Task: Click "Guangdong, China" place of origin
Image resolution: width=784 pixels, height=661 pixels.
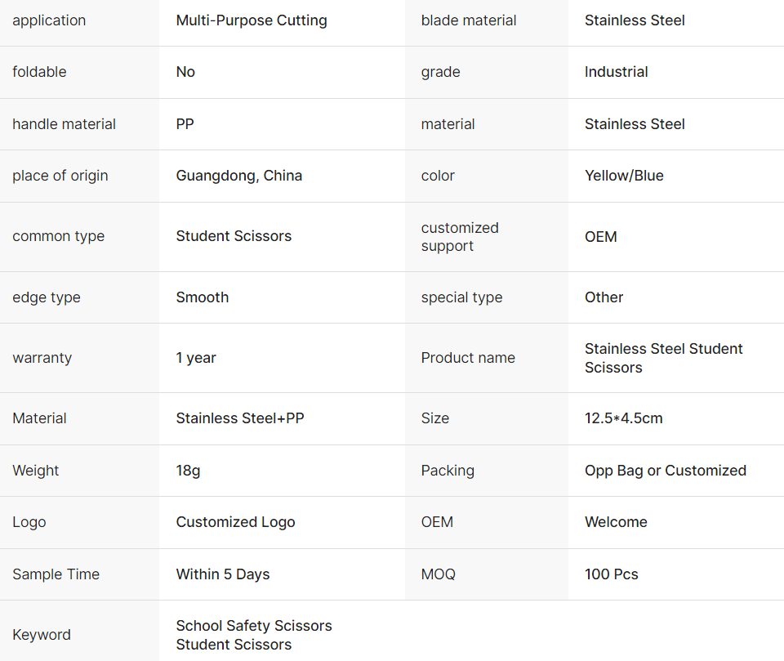Action: coord(239,176)
